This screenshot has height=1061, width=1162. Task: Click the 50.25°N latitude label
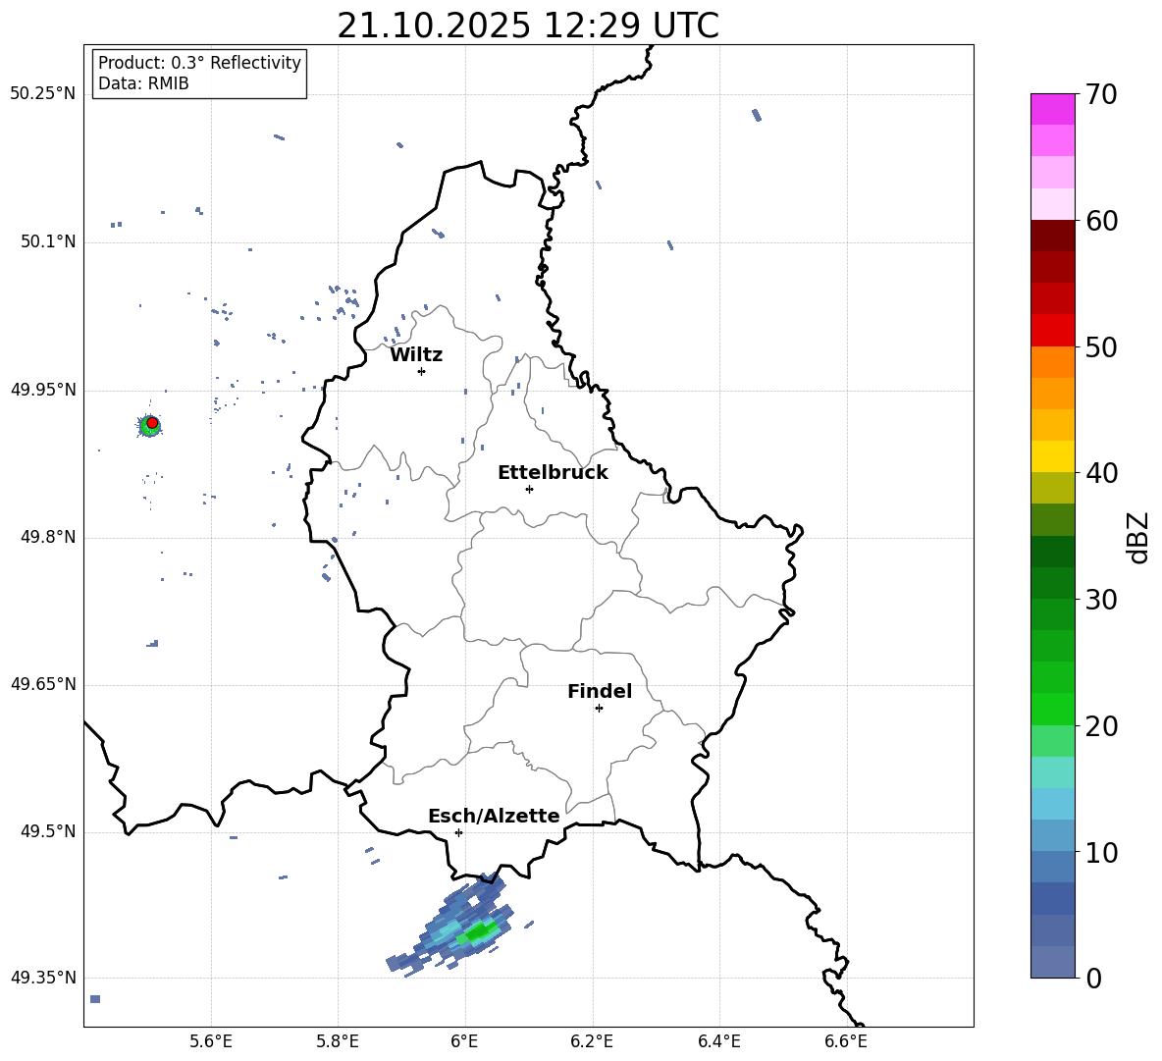(43, 94)
